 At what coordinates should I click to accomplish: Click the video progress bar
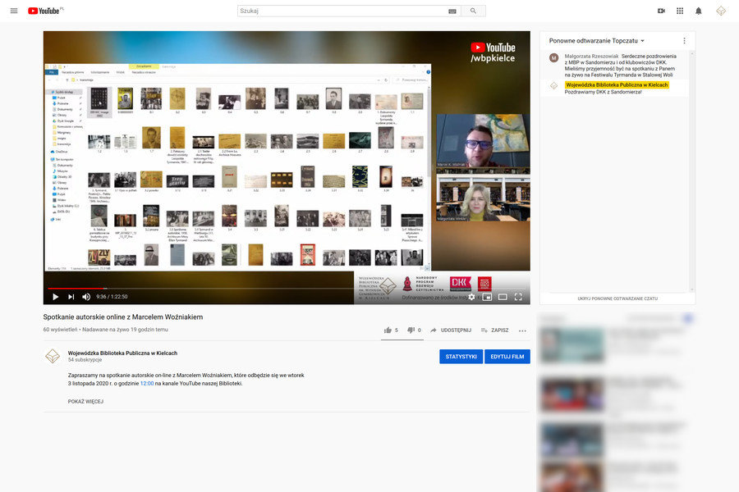[246, 288]
